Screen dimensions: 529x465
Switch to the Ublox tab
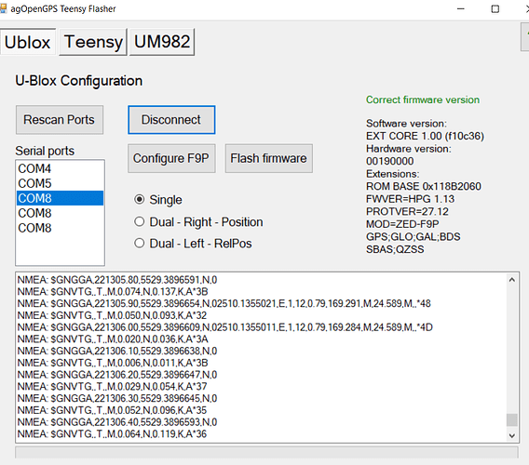click(28, 42)
